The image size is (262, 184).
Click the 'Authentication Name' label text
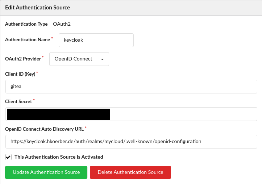28,40
